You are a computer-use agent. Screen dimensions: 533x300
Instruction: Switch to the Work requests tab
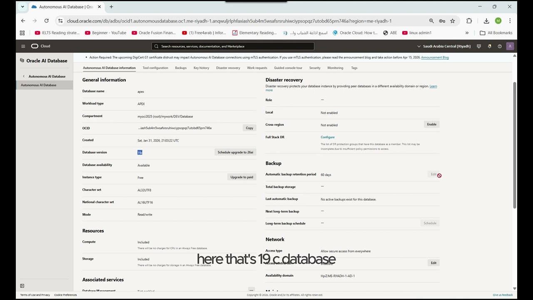pos(257,68)
